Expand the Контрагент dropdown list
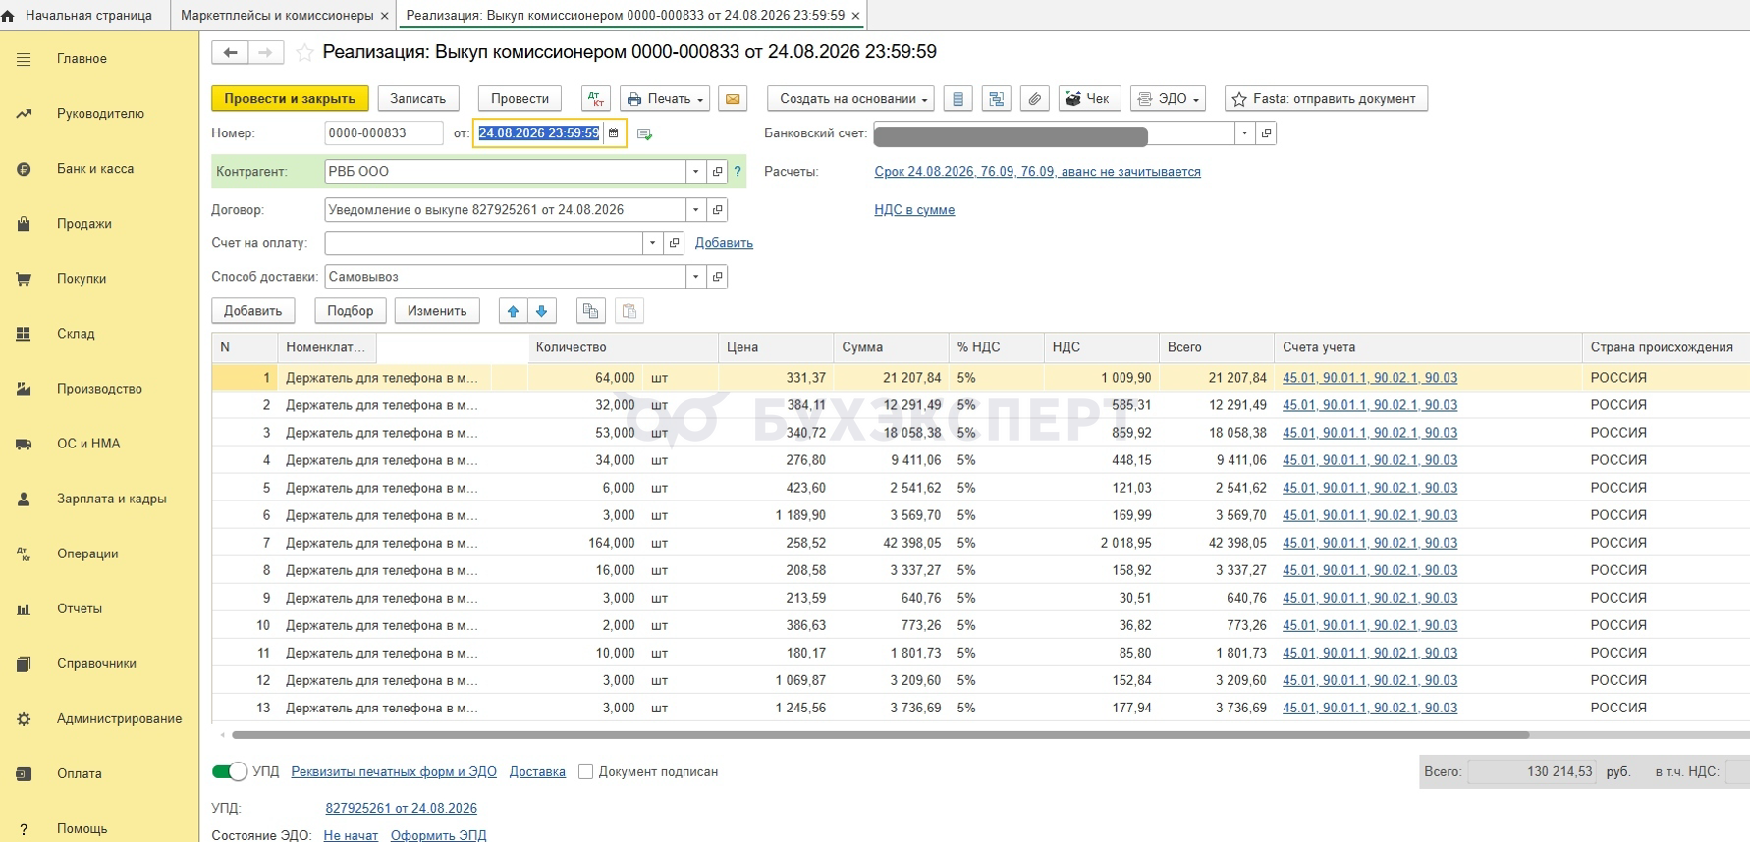 tap(695, 172)
